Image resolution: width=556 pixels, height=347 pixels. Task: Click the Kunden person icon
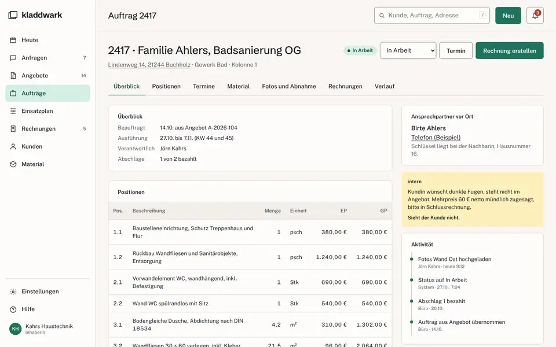[x=13, y=146]
